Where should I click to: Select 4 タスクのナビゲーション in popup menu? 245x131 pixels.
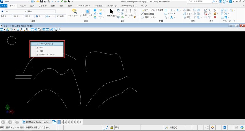click(x=47, y=55)
